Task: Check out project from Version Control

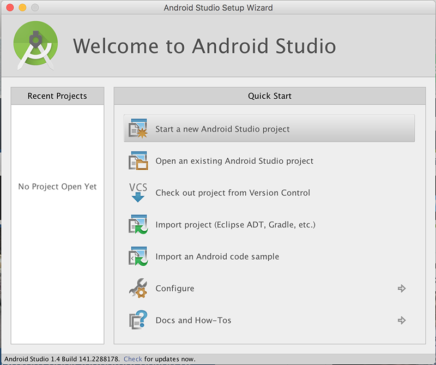Action: [233, 193]
